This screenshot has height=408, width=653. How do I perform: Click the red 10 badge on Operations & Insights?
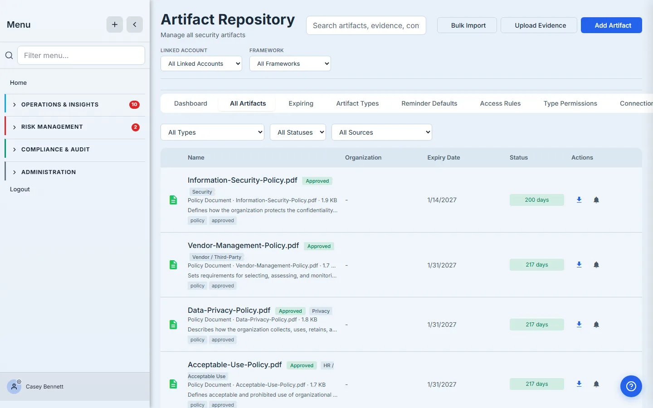[134, 105]
